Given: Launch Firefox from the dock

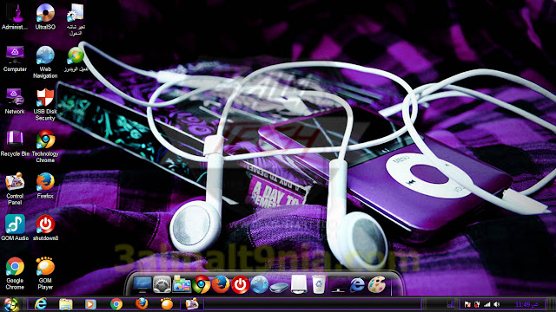Looking at the screenshot, I should point(221,284).
